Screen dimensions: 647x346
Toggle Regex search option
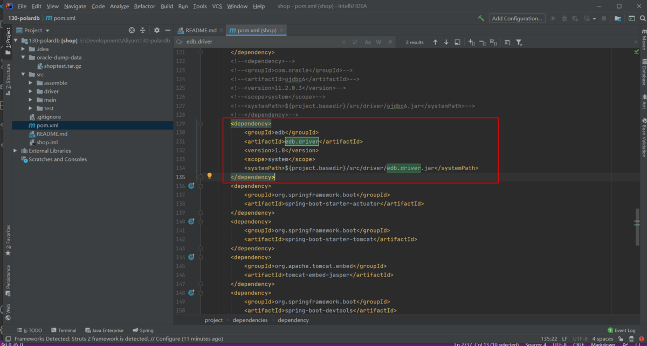pyautogui.click(x=389, y=42)
